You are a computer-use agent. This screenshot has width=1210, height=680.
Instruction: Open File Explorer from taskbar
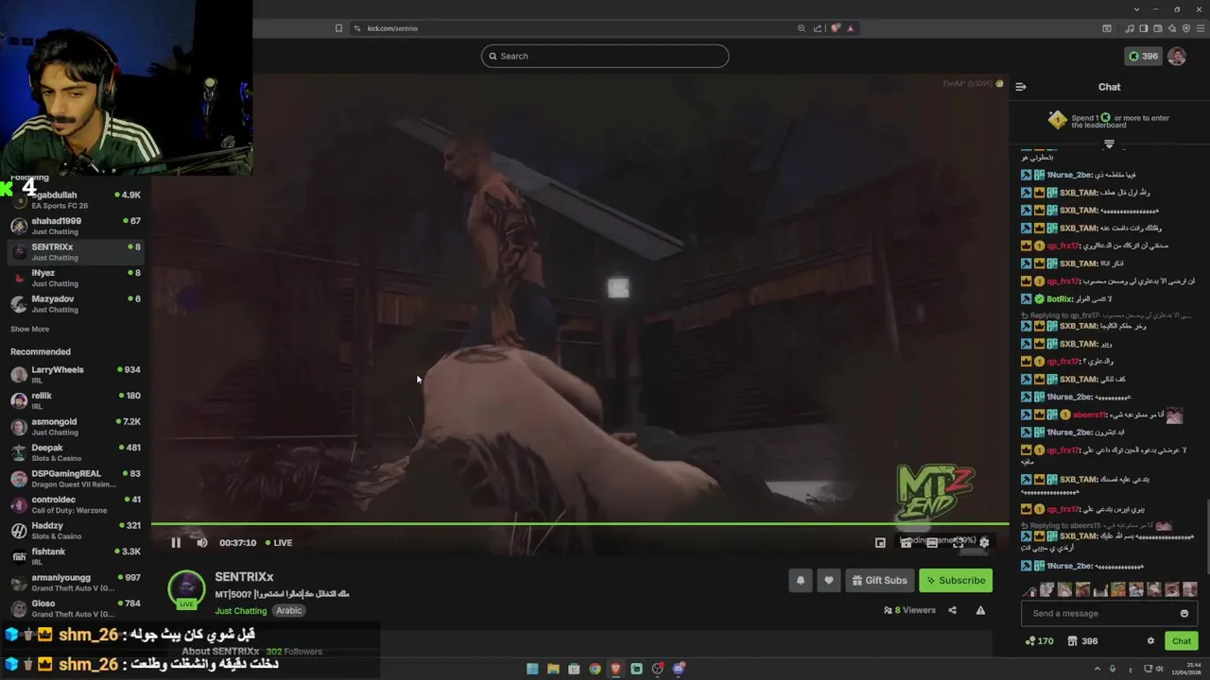point(553,669)
